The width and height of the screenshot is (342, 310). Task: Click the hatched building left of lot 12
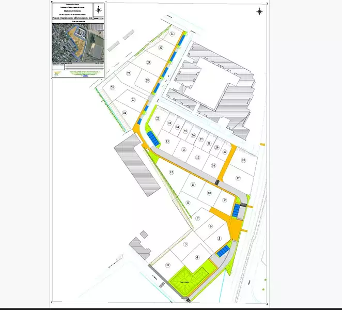[133, 163]
